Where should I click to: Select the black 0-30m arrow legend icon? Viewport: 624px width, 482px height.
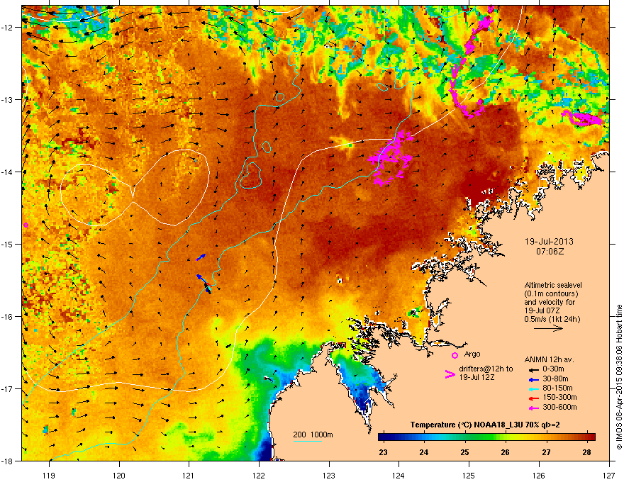coord(533,370)
